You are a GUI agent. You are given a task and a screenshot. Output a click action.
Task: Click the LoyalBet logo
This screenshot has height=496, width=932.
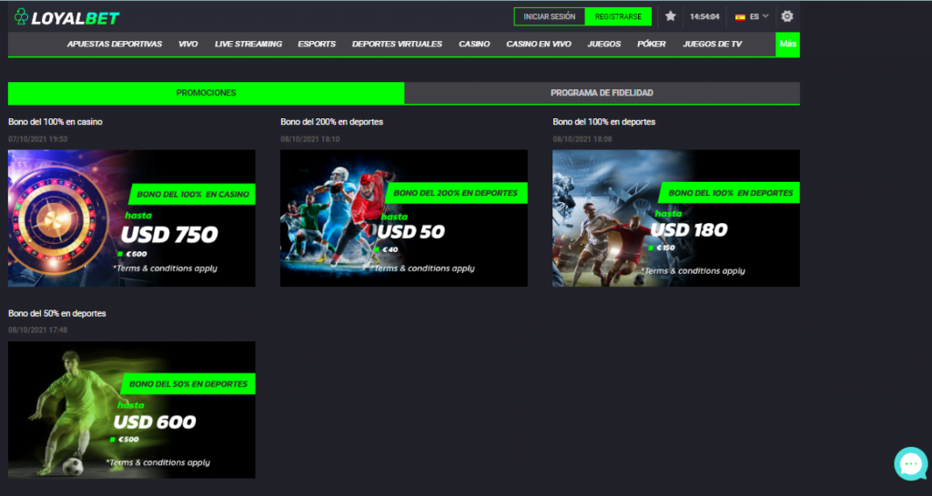66,16
